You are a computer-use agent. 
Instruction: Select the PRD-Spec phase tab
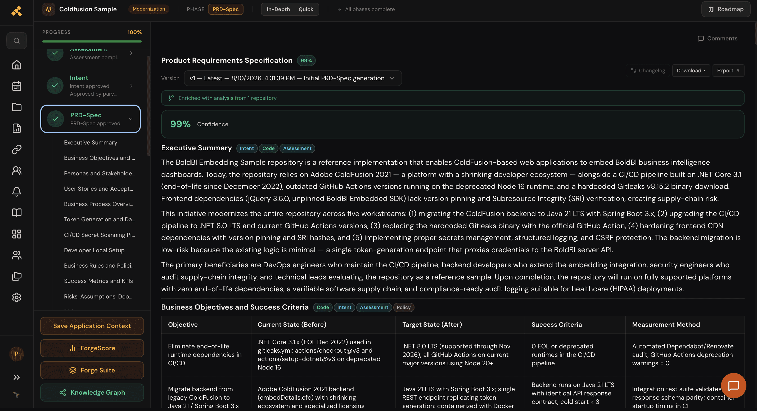tap(226, 9)
